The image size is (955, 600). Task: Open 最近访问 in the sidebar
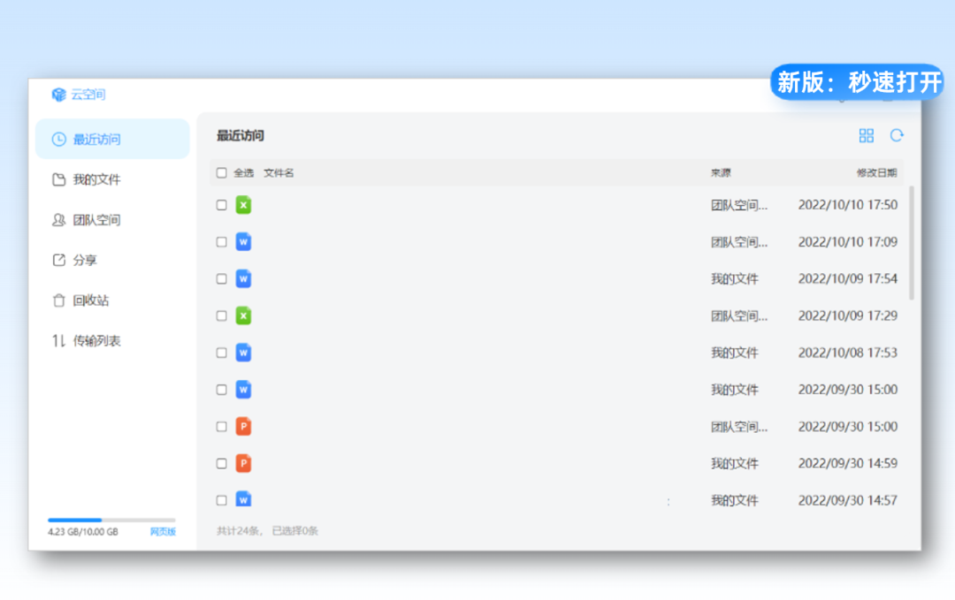[112, 140]
